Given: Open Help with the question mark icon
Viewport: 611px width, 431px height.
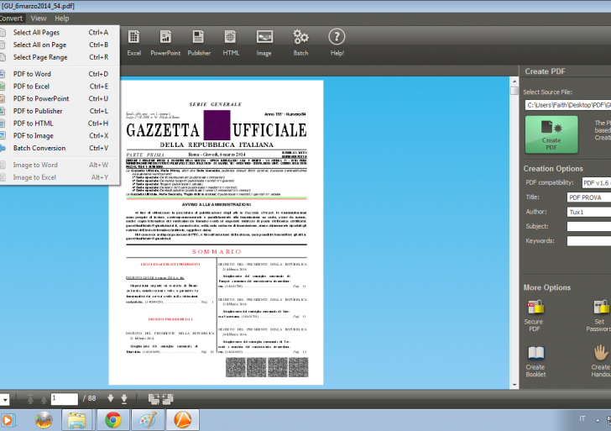Looking at the screenshot, I should click(x=337, y=40).
